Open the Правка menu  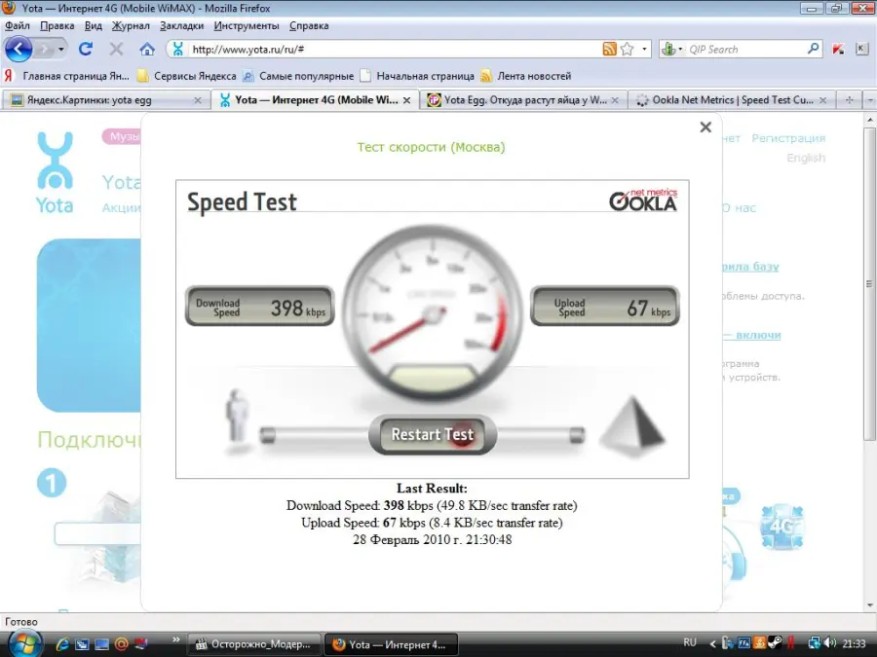[x=57, y=25]
